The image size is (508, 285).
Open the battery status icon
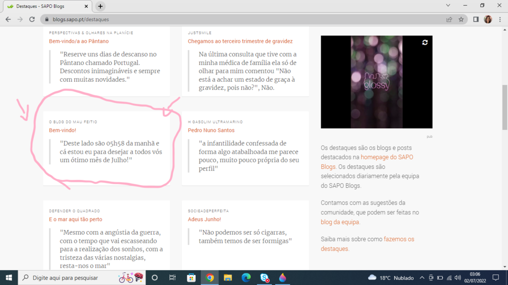(x=440, y=278)
